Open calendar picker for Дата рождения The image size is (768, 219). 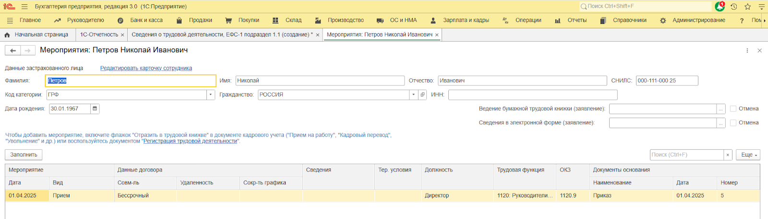pyautogui.click(x=95, y=109)
